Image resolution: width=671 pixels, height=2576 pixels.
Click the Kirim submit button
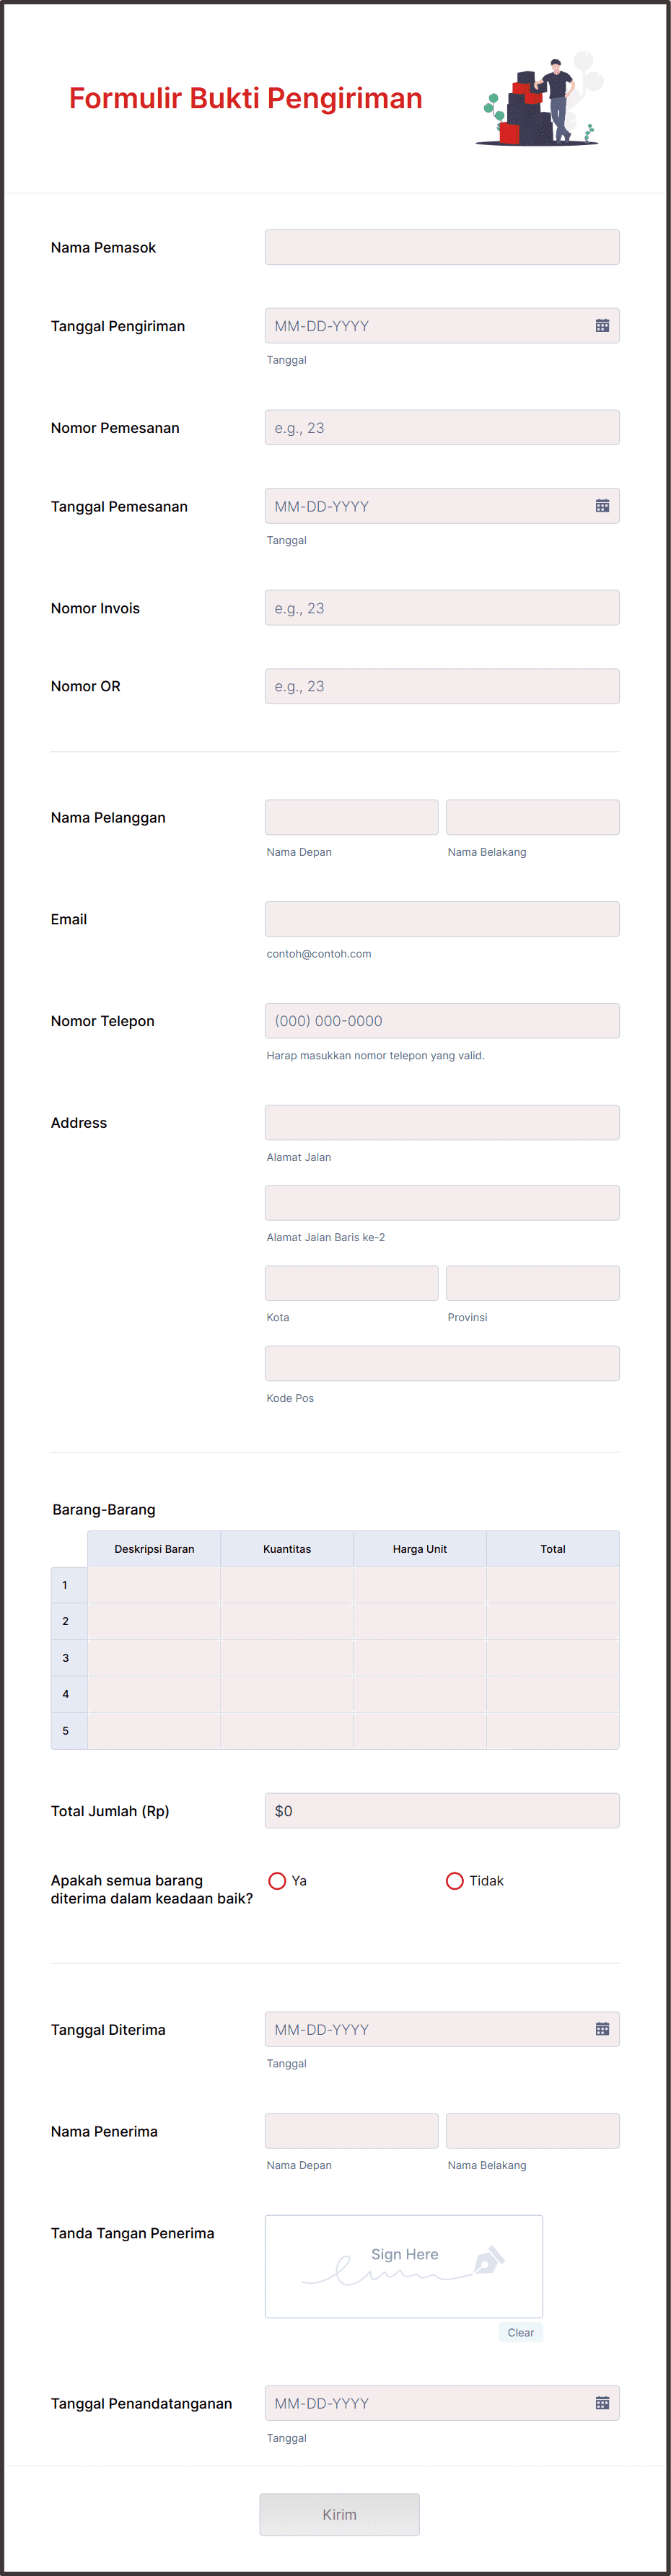click(x=339, y=2514)
